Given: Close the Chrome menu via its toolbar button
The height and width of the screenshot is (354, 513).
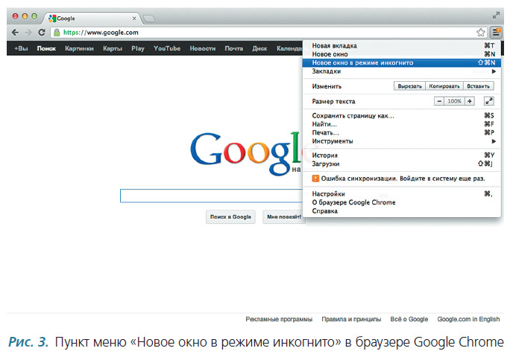Looking at the screenshot, I should point(496,32).
